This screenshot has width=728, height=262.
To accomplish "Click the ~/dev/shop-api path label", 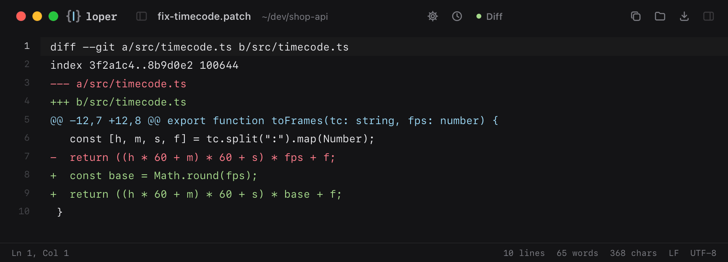I will 295,17.
